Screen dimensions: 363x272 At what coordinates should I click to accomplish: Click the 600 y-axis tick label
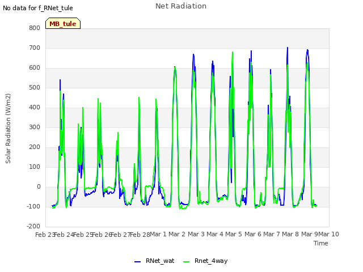[35, 68]
